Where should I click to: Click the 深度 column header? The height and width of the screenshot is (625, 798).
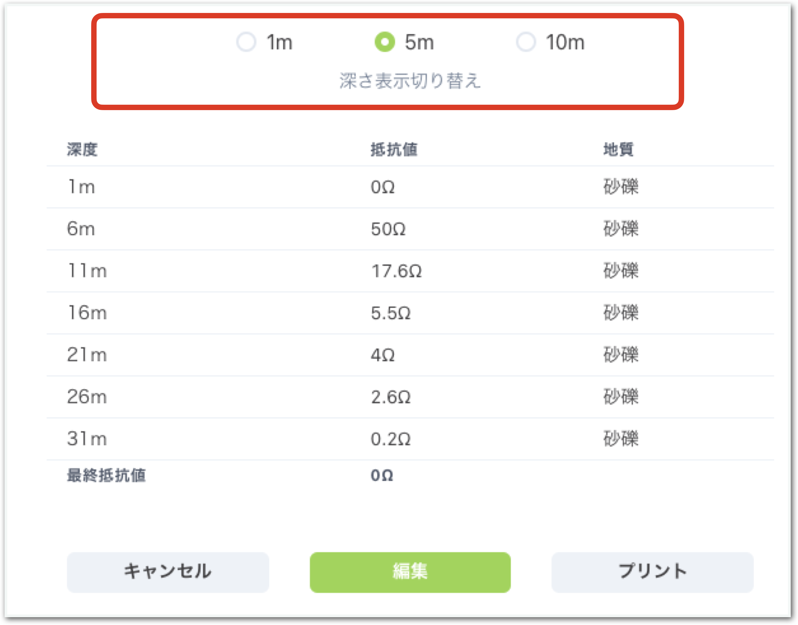click(x=82, y=149)
